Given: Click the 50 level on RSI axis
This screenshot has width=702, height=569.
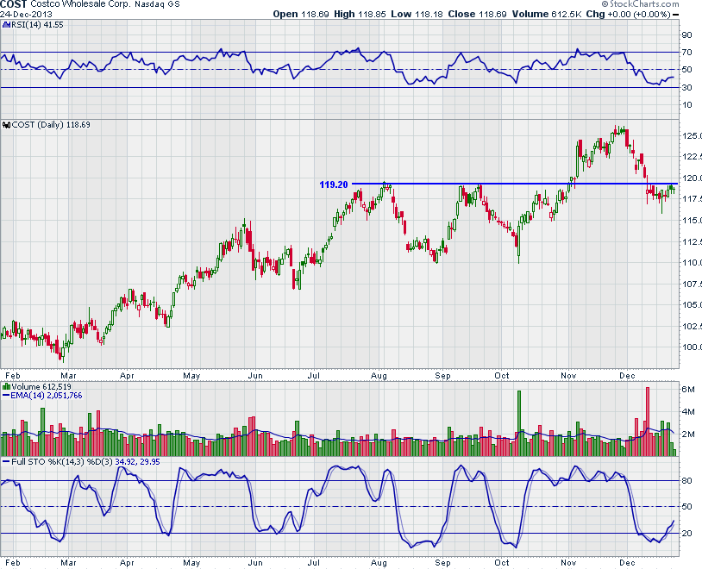Looking at the screenshot, I should 686,69.
